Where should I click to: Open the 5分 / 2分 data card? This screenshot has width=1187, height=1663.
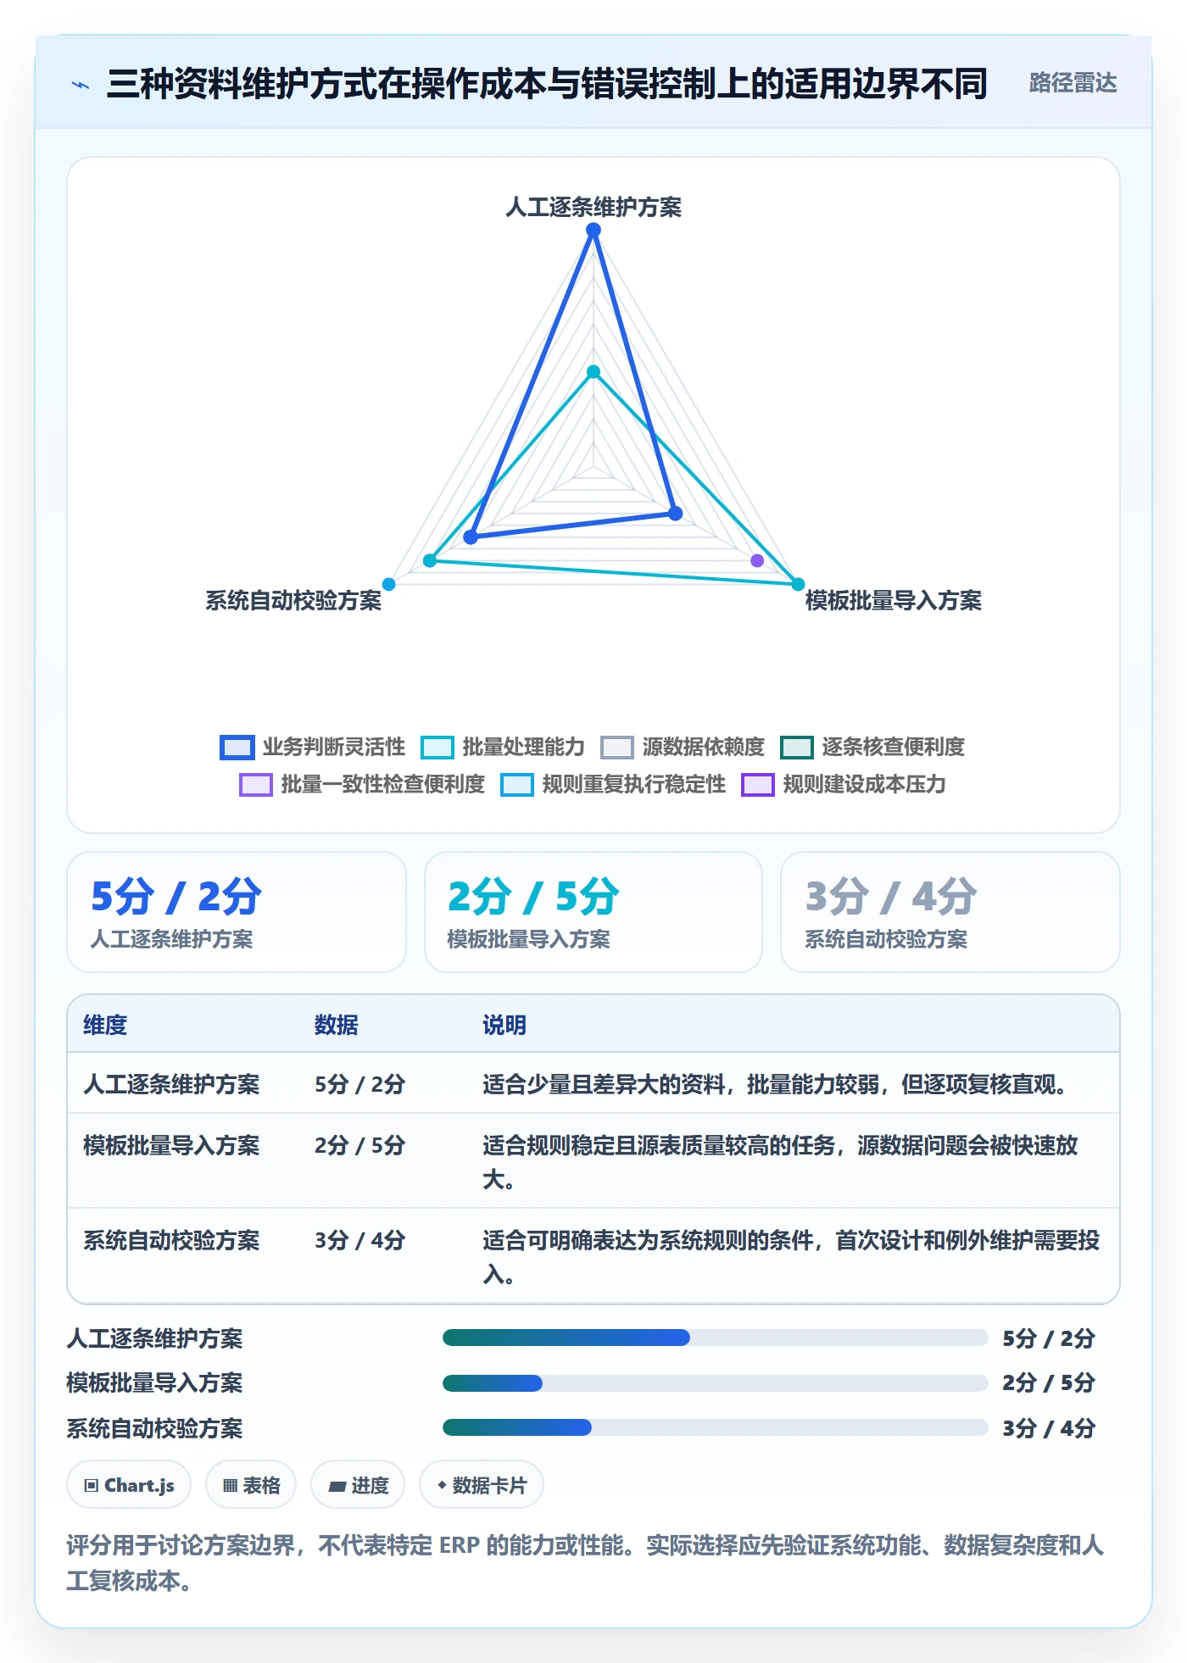tap(237, 912)
